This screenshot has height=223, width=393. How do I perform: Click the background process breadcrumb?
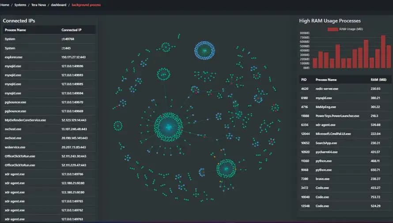click(x=86, y=5)
